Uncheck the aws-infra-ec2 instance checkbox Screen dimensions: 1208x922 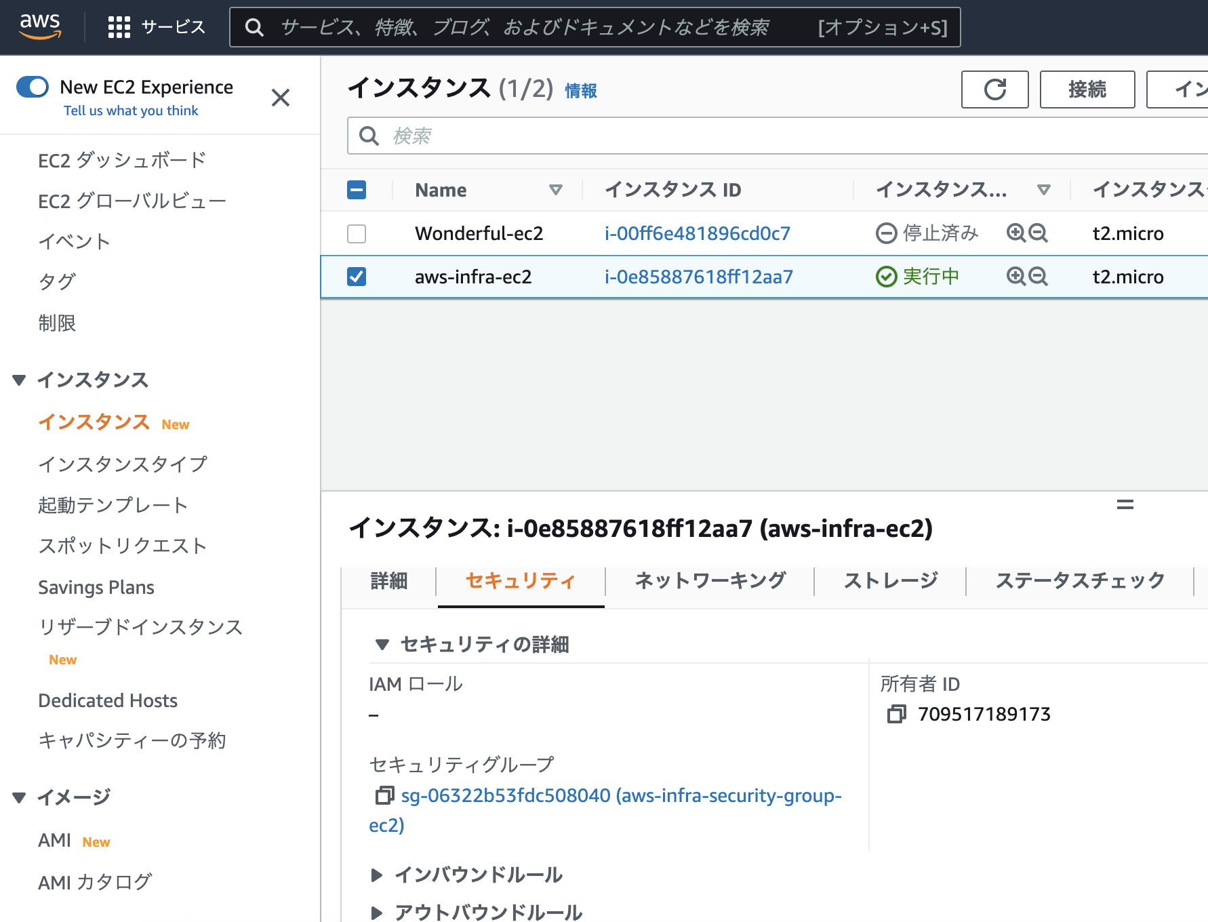point(357,277)
